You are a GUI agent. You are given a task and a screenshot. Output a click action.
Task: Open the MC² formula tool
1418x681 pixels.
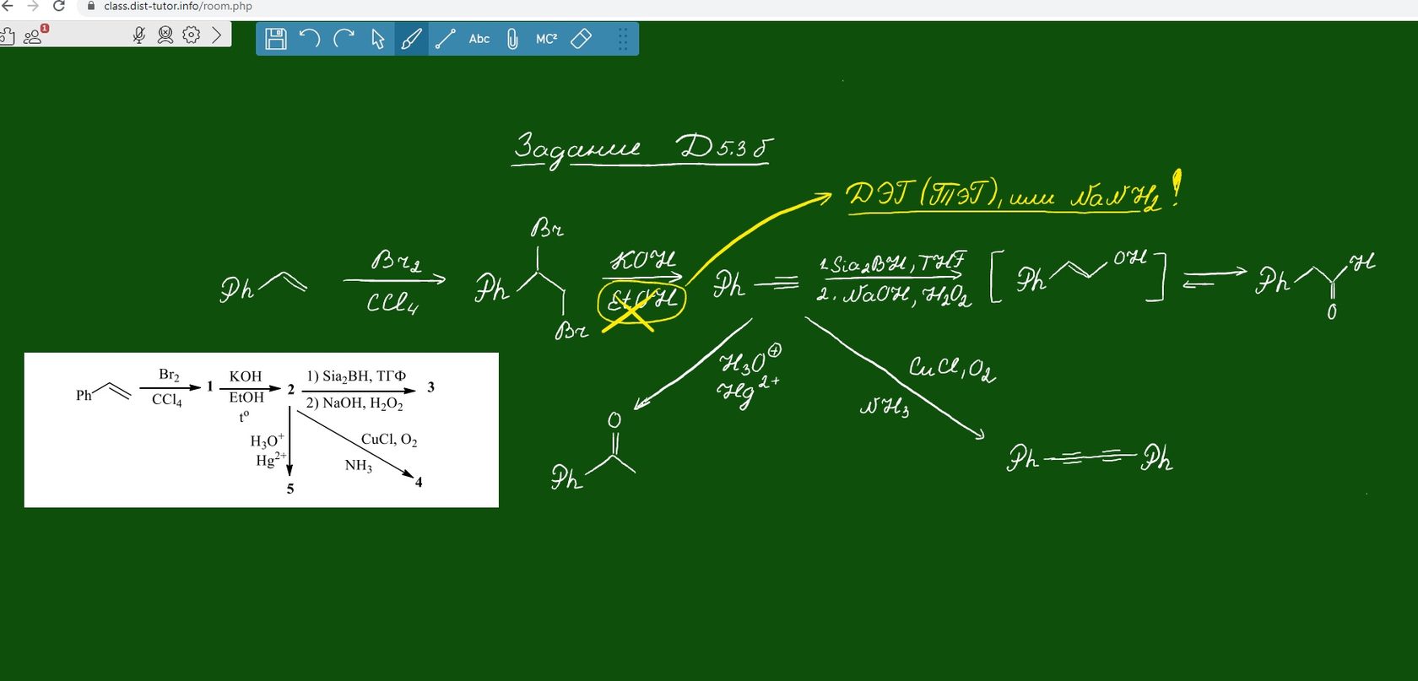546,39
